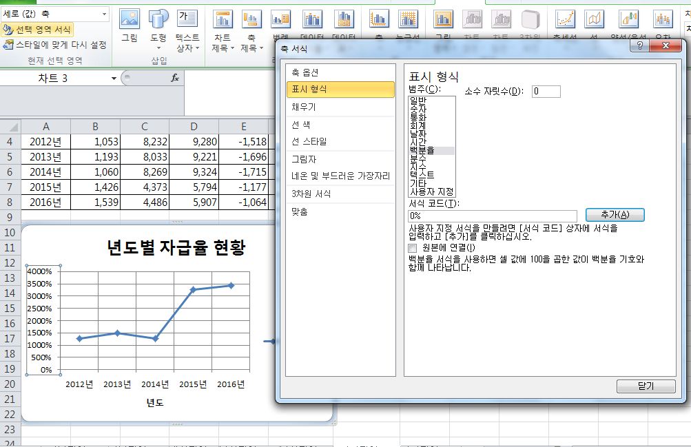The height and width of the screenshot is (447, 691).
Task: Open the dialog help question mark button
Action: (641, 47)
